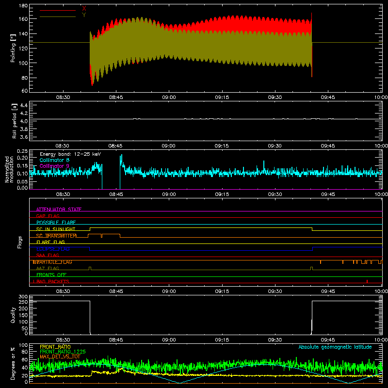Click 09:15 tick under the Quality plot
Viewport: 388px width, 388px height.
222,340
